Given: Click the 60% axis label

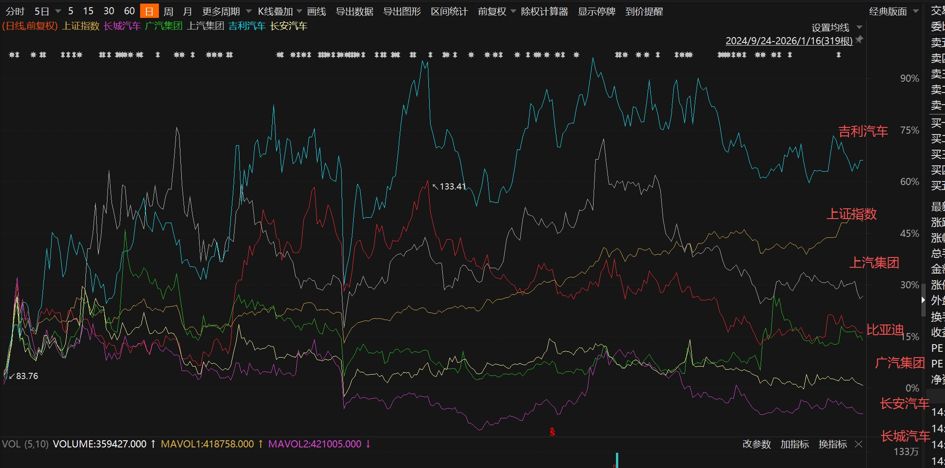Looking at the screenshot, I should pyautogui.click(x=910, y=182).
